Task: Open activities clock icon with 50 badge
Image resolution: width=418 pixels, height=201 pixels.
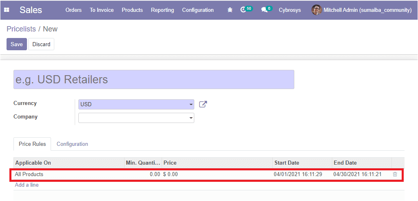Action: pos(246,10)
